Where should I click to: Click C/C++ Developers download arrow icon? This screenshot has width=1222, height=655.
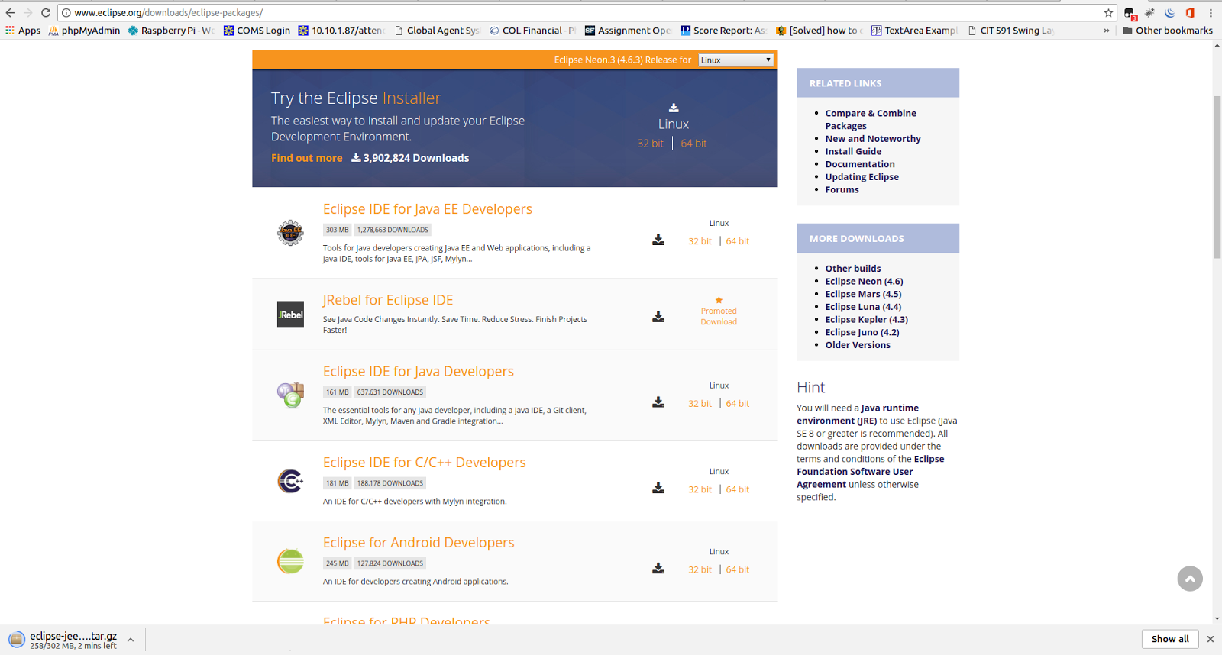658,489
